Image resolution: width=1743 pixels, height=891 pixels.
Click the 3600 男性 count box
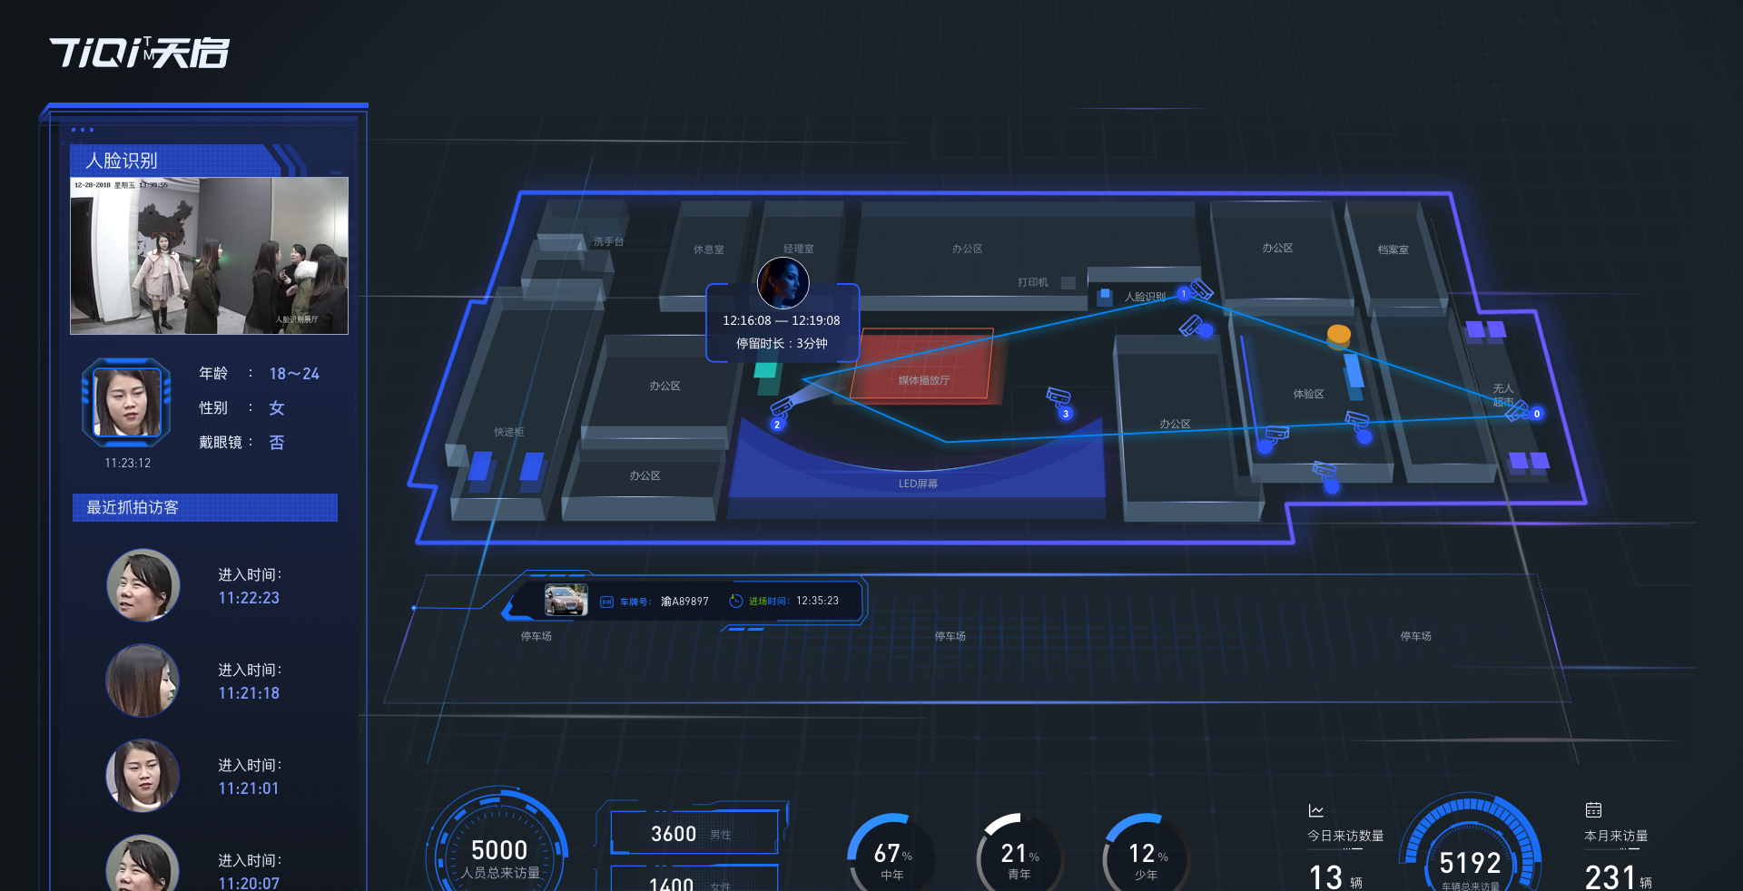click(x=694, y=833)
